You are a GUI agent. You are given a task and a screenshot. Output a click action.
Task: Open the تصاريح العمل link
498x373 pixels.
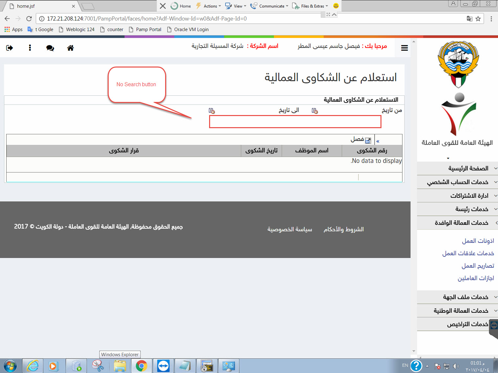click(478, 266)
